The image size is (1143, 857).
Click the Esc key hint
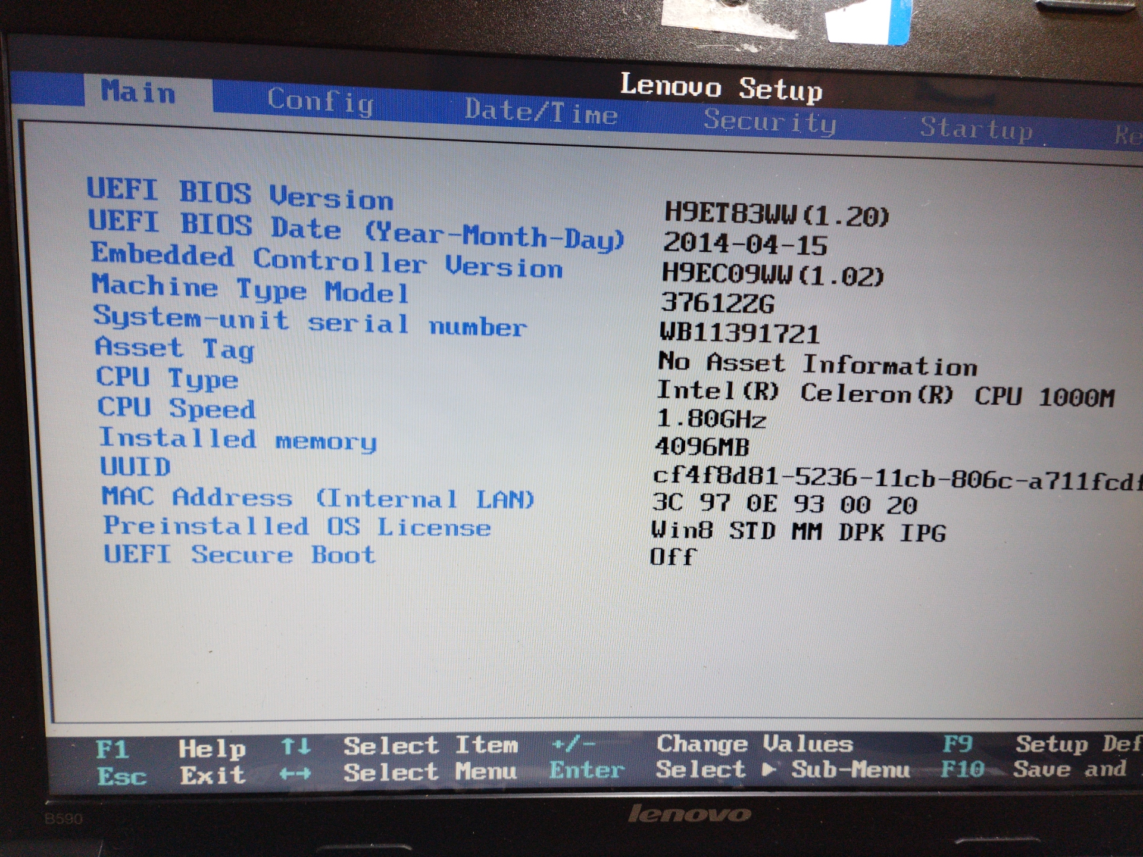tap(121, 775)
